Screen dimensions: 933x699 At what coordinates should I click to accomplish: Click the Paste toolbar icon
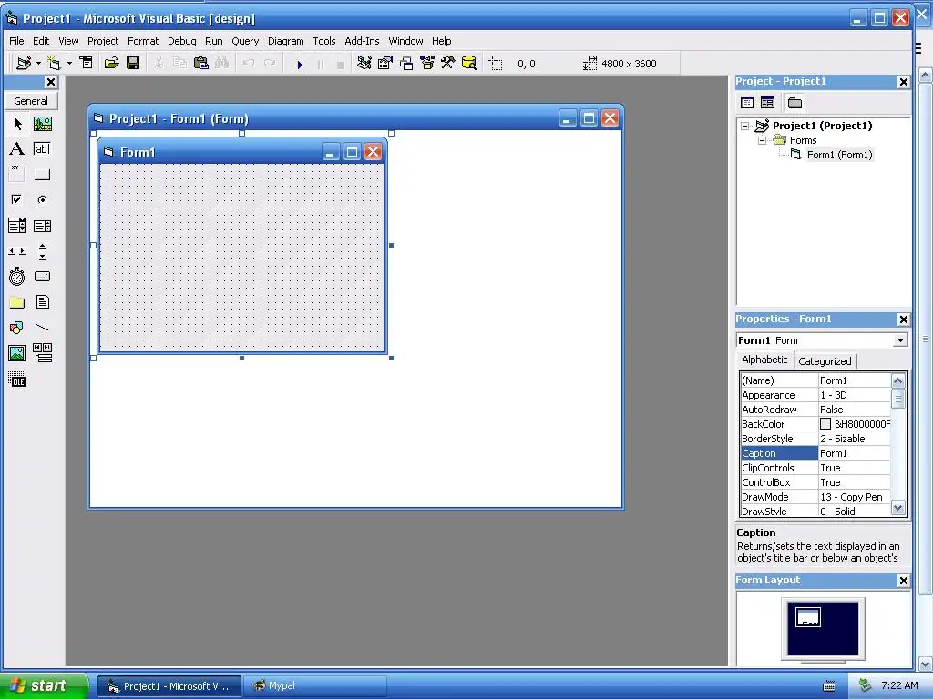pos(201,63)
